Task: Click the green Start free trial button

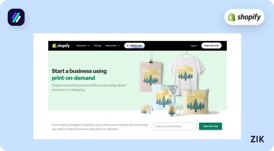Action: [210, 126]
